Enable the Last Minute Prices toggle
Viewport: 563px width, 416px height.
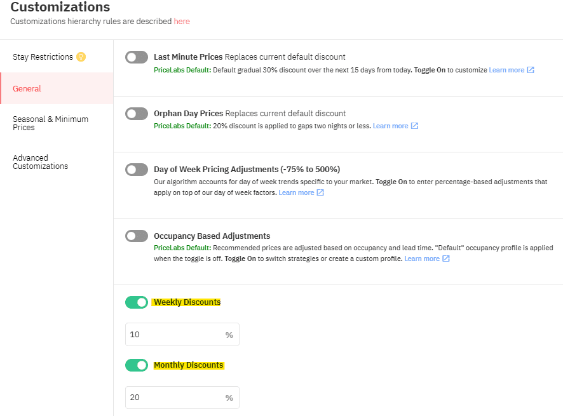pos(136,57)
